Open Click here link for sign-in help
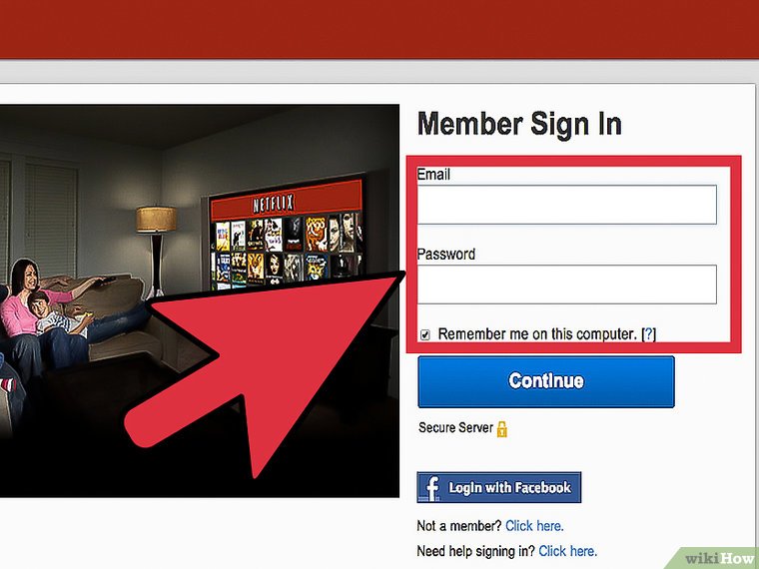Screen dimensions: 759x569 (x=568, y=551)
